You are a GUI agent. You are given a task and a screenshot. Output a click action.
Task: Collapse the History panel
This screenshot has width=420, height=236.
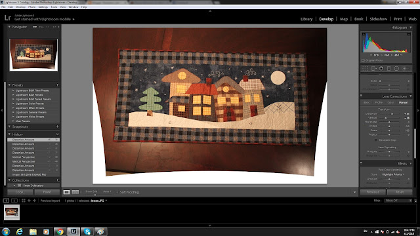coord(9,134)
